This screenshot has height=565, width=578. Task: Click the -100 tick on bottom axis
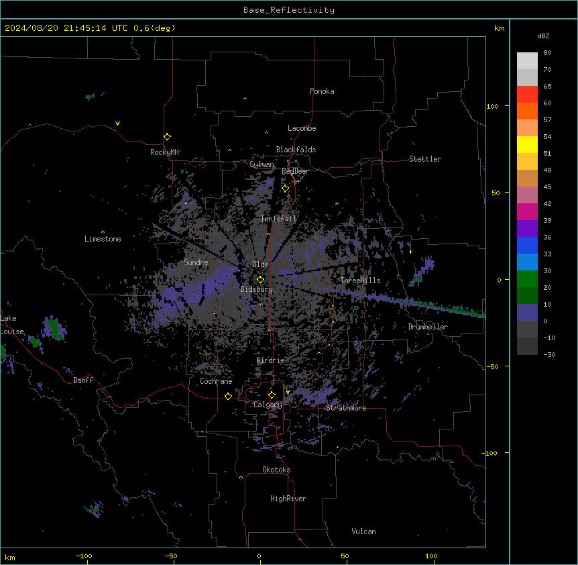pyautogui.click(x=84, y=556)
